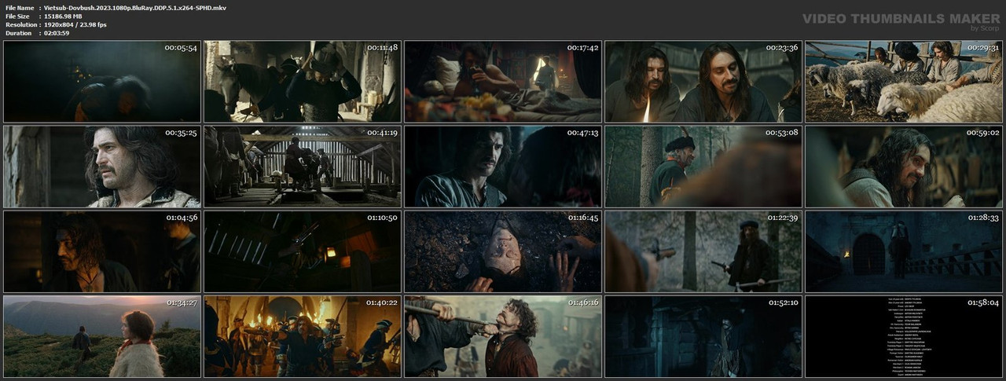Select the thumbnail stamped 00:17:42
Image resolution: width=1006 pixels, height=381 pixels.
pos(503,82)
